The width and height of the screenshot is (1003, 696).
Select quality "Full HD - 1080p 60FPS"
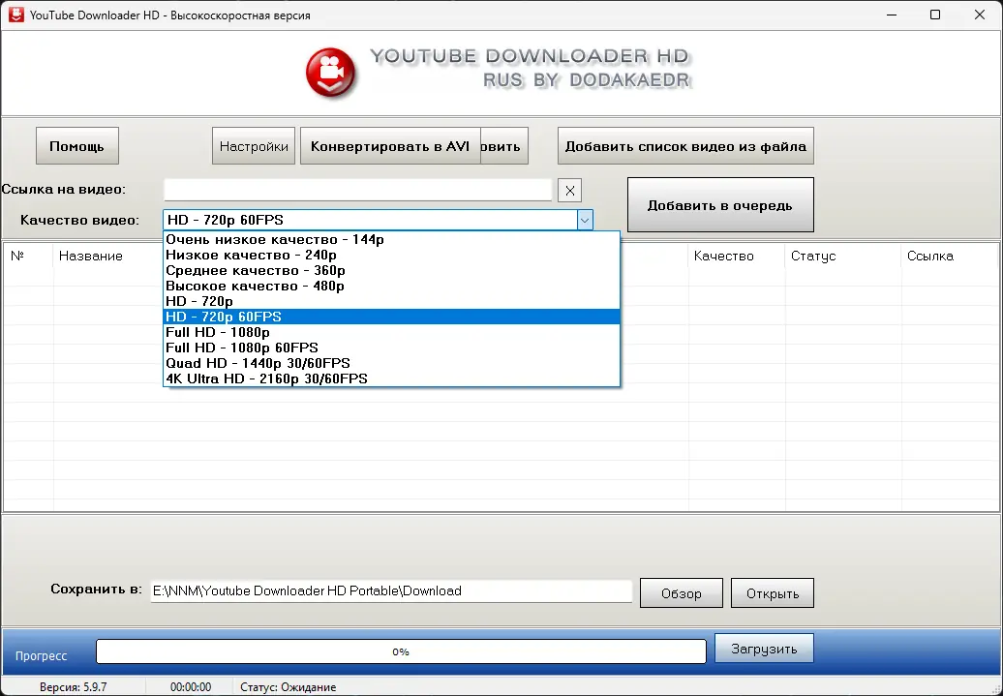coord(244,348)
